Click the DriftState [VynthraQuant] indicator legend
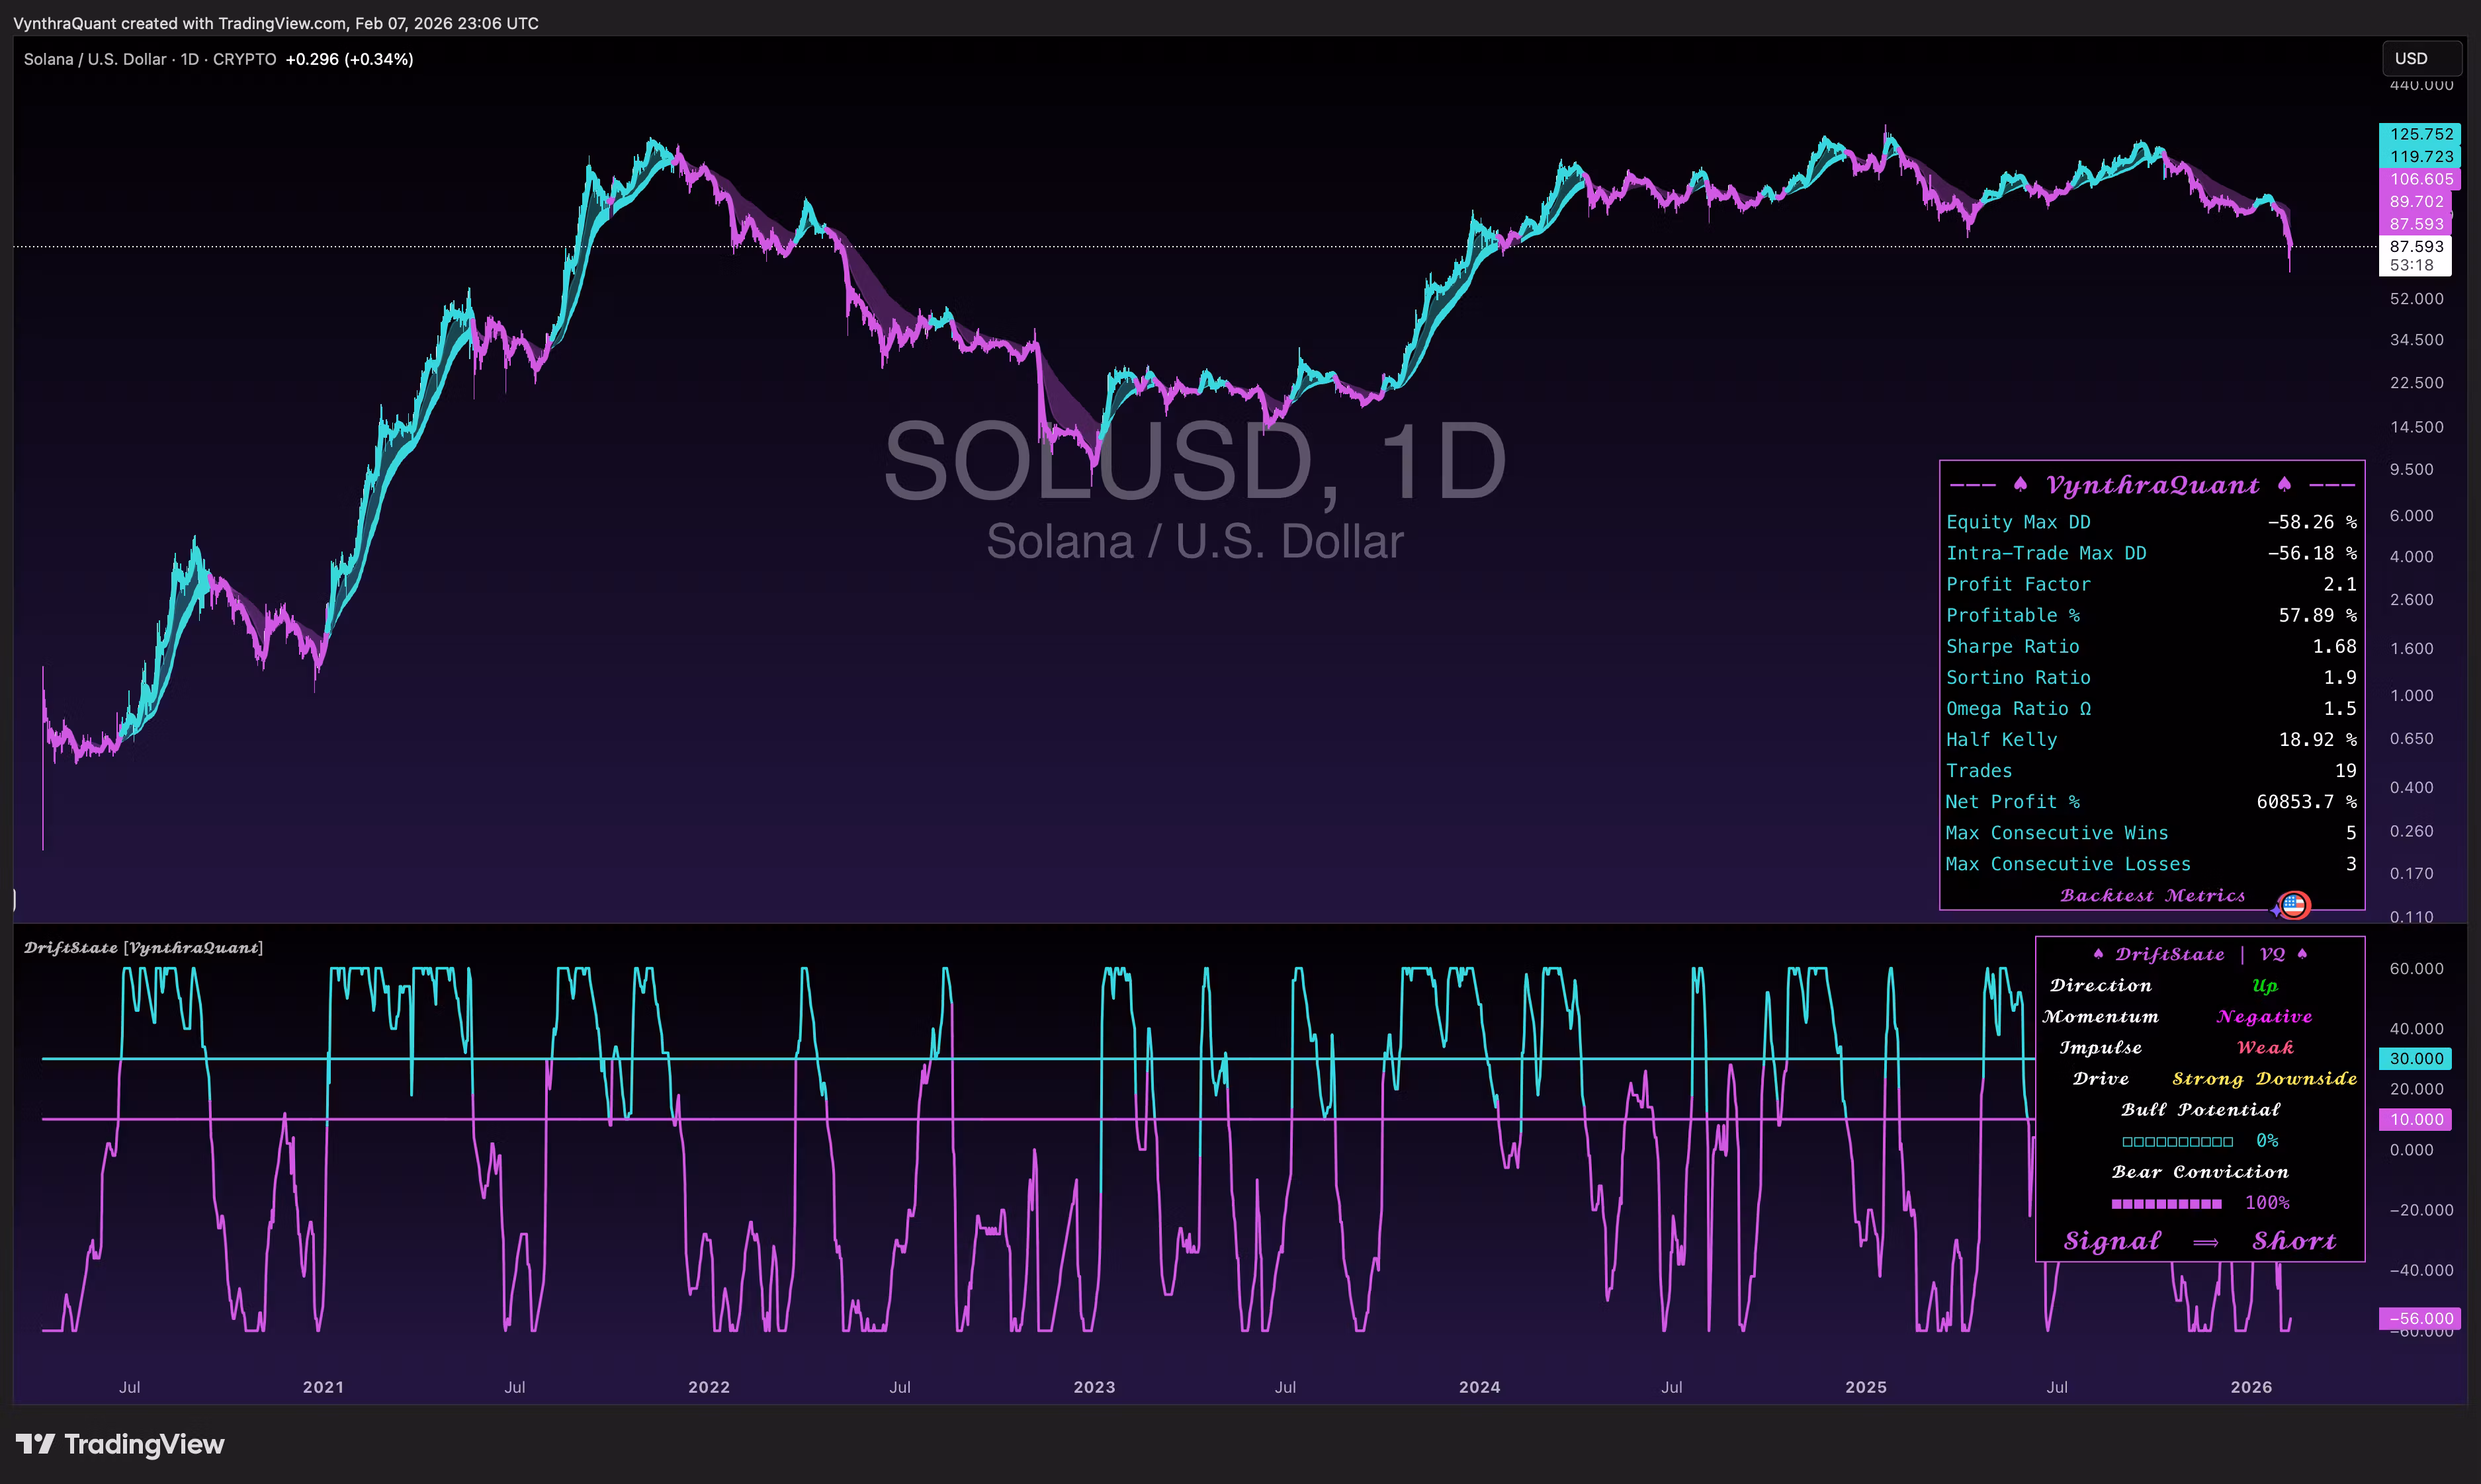This screenshot has height=1484, width=2481. (143, 947)
